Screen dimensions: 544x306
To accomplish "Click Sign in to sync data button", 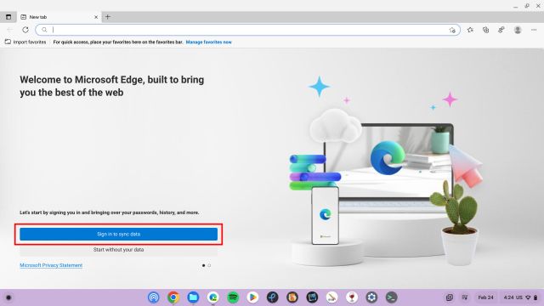I will pyautogui.click(x=119, y=235).
